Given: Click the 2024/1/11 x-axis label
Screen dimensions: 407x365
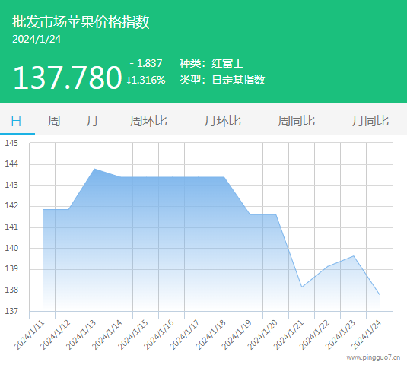Looking at the screenshot, I should point(30,335).
